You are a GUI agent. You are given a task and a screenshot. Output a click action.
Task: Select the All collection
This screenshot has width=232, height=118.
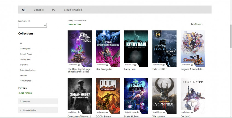coord(21,43)
